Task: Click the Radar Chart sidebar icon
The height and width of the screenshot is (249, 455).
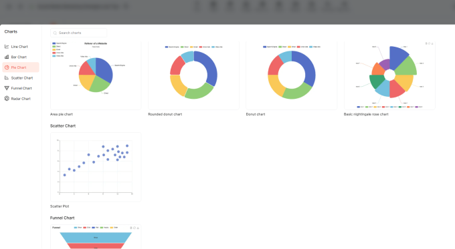Action: click(7, 99)
